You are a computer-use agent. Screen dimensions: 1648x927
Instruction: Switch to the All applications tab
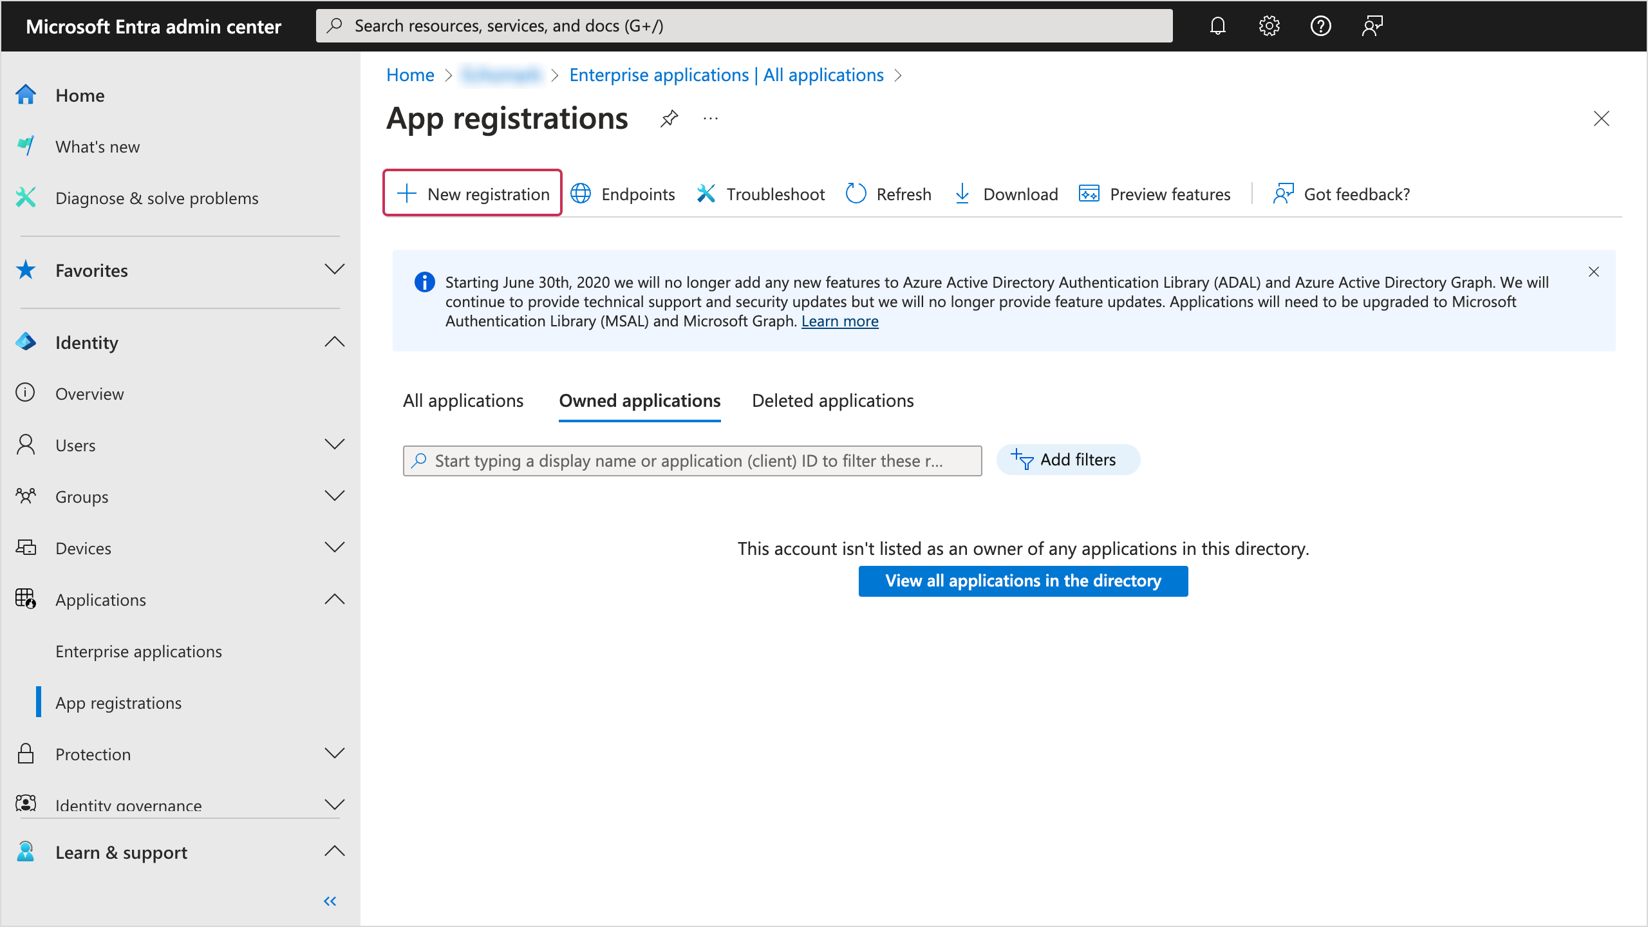click(x=463, y=400)
